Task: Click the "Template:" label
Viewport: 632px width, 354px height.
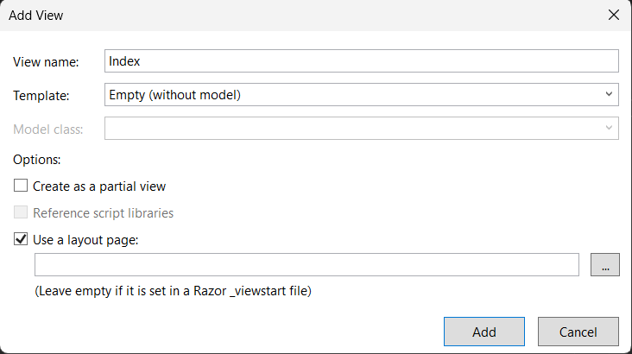Action: click(x=41, y=95)
